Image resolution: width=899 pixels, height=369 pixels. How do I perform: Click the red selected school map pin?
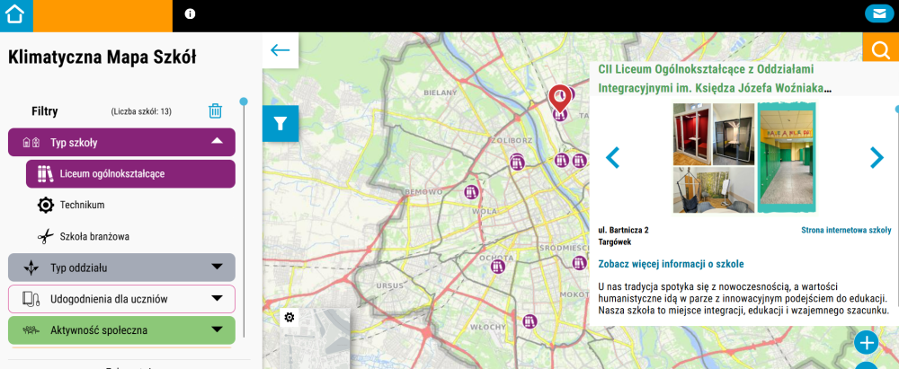pos(560,95)
